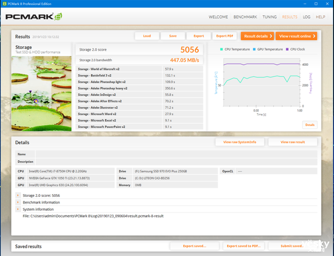
Task: Click LITEON CA3-8D256 drive entry
Action: [x=175, y=178]
